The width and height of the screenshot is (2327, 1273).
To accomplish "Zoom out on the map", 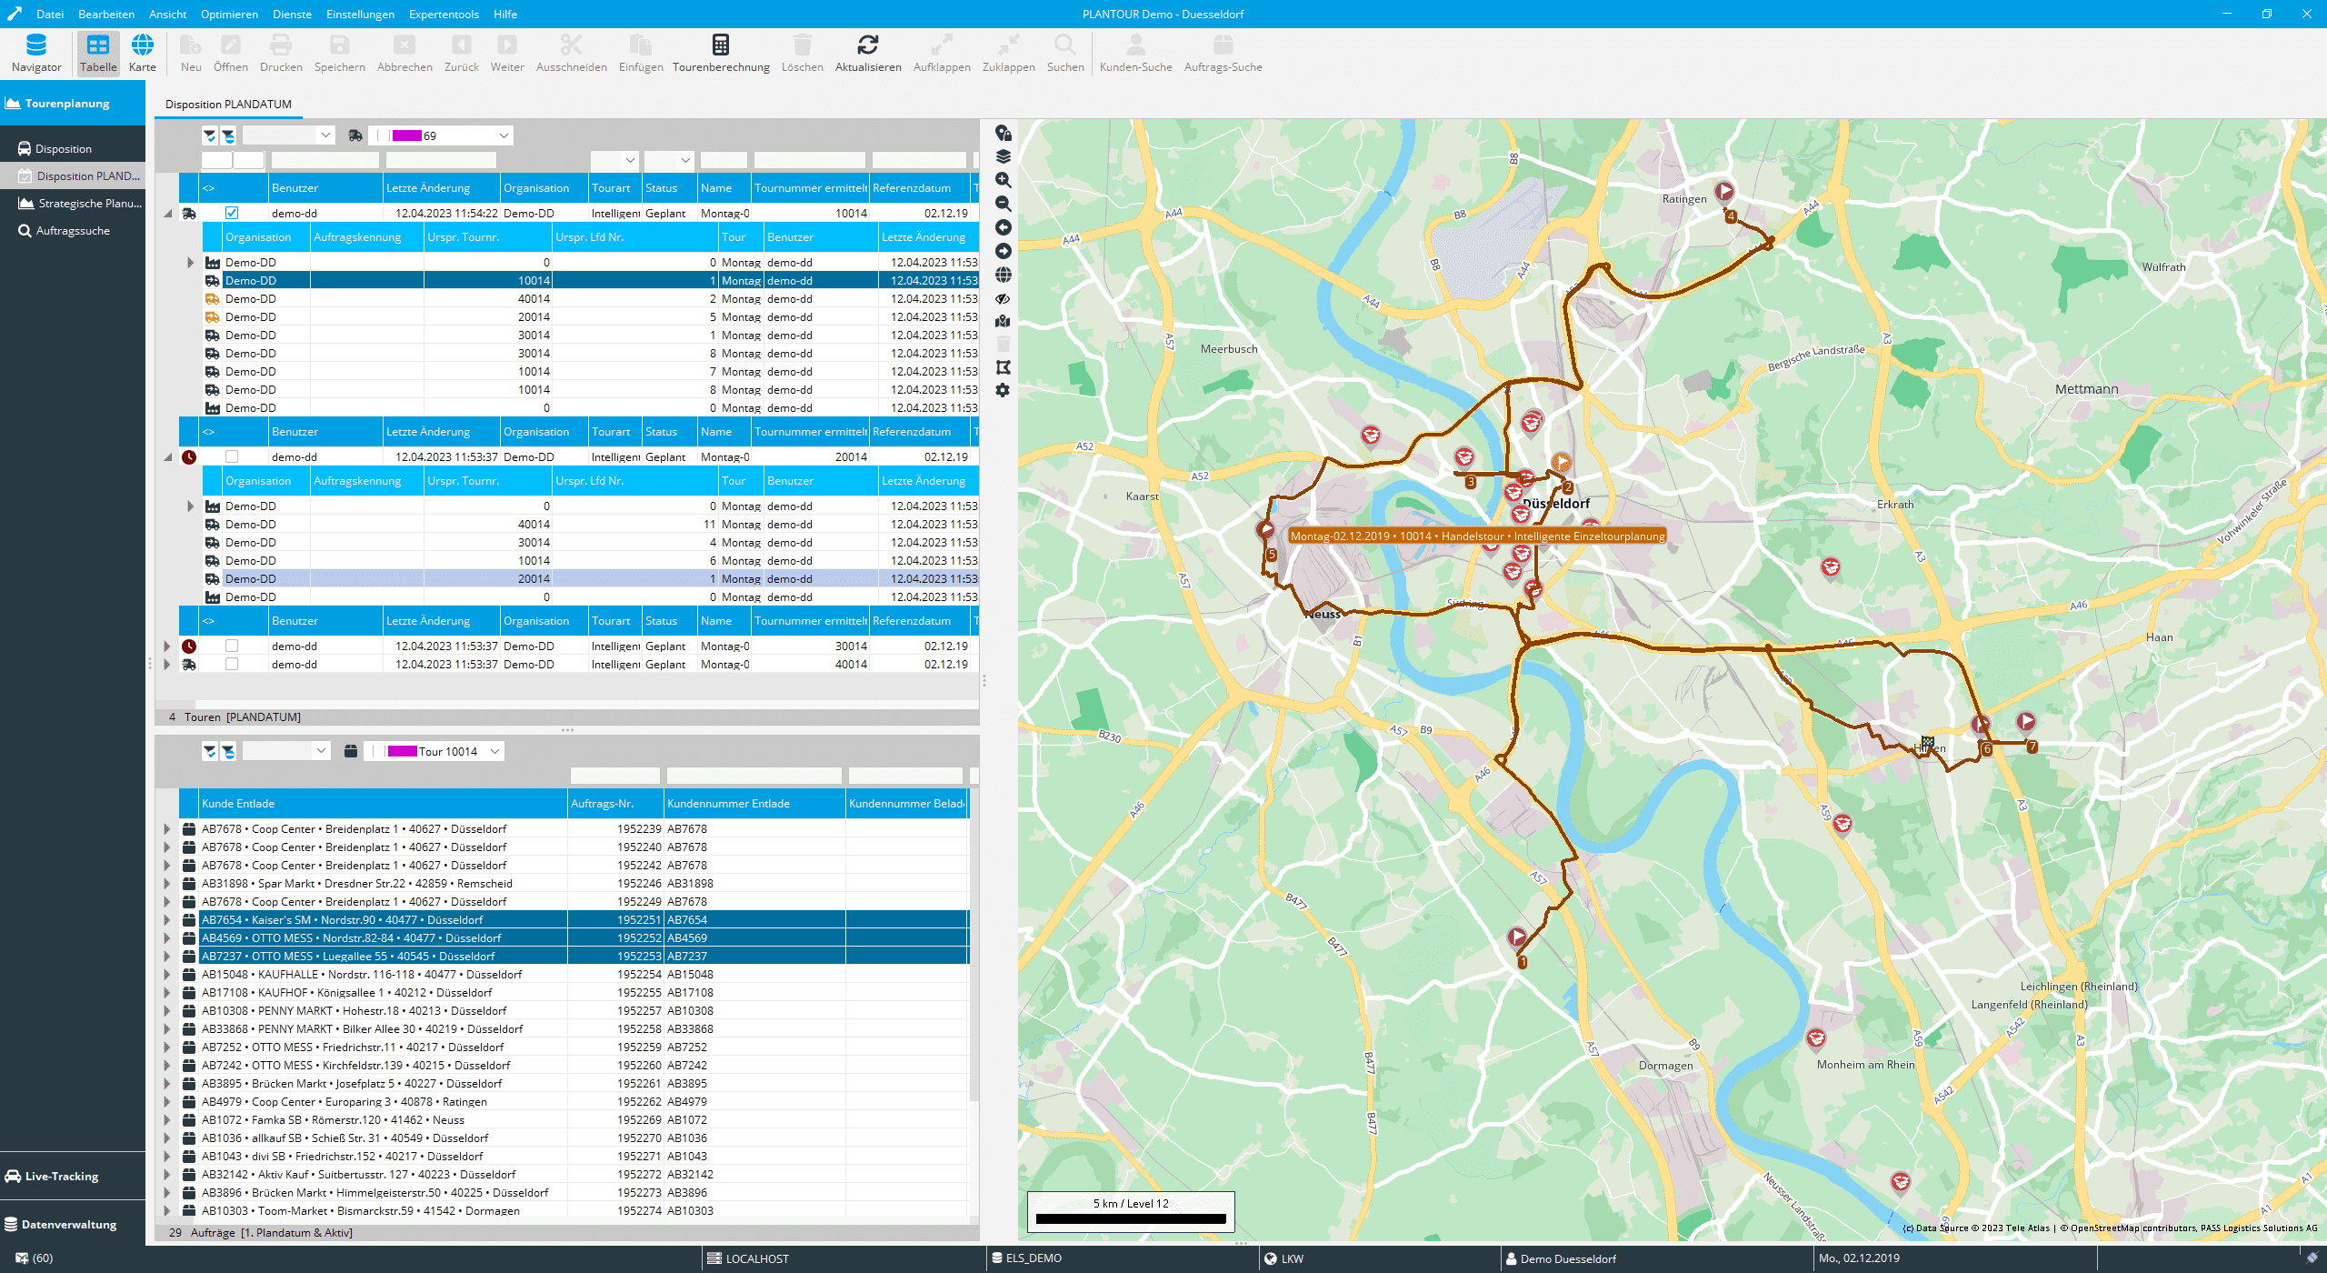I will coord(1004,204).
